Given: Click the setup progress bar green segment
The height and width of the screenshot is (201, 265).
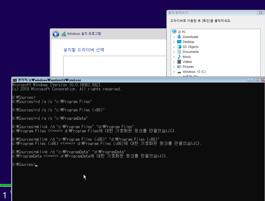Looking at the screenshot, I should point(6,185).
